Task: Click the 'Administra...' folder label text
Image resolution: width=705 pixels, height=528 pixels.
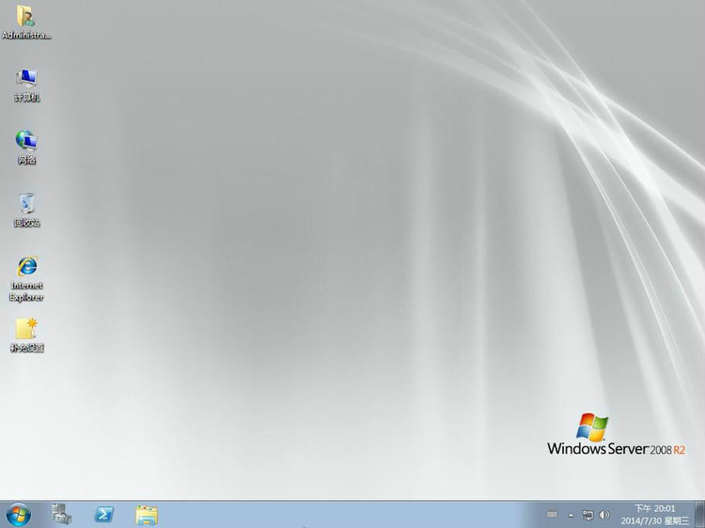Action: [26, 35]
